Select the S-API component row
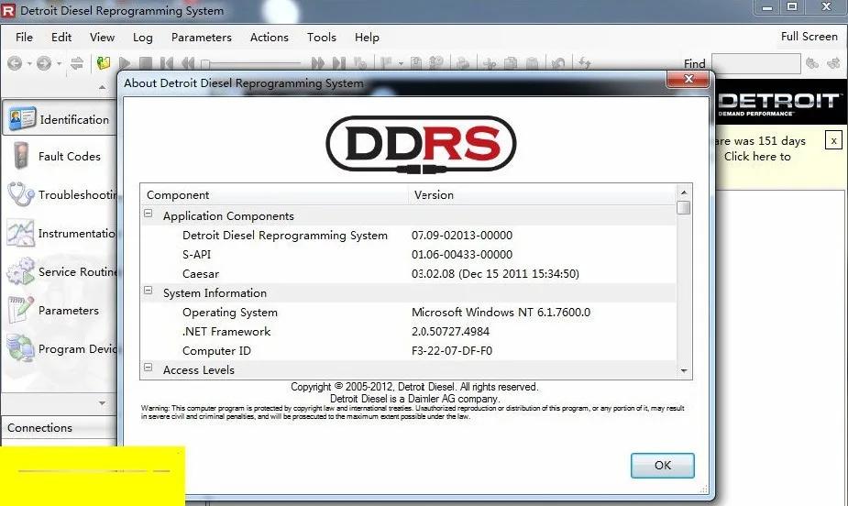The height and width of the screenshot is (506, 848). coord(408,254)
